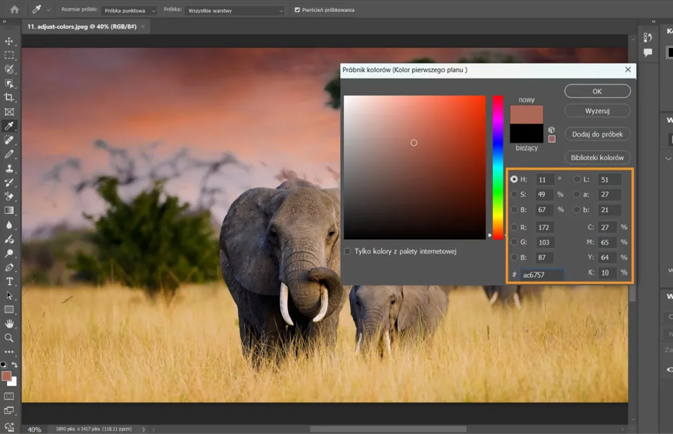The width and height of the screenshot is (673, 434).
Task: Confirm color choice with OK button
Action: (x=597, y=90)
